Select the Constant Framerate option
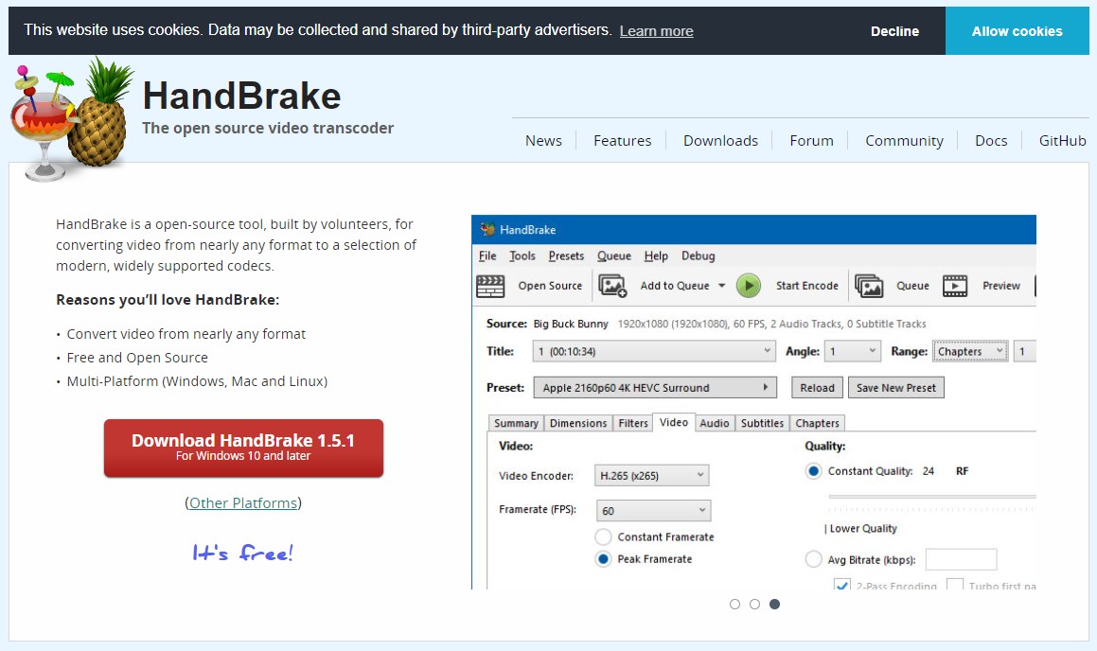 [603, 537]
